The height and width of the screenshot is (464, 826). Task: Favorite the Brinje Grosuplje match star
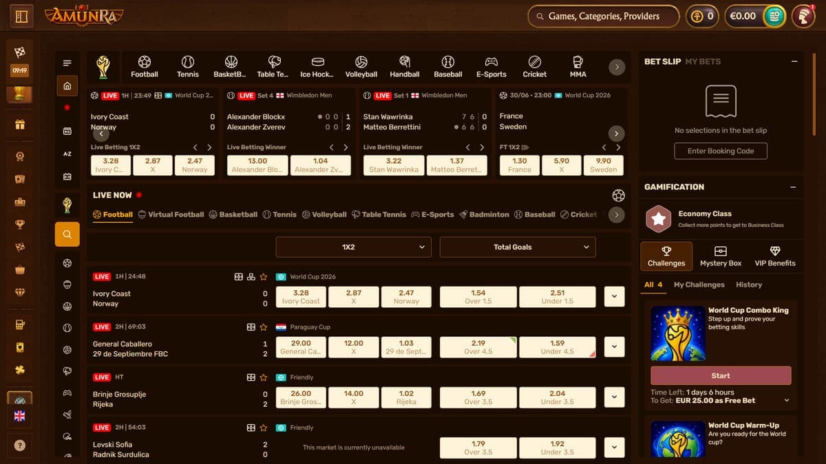click(263, 377)
